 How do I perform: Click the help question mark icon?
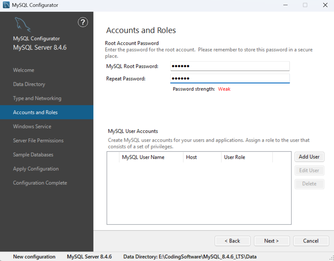point(83,22)
